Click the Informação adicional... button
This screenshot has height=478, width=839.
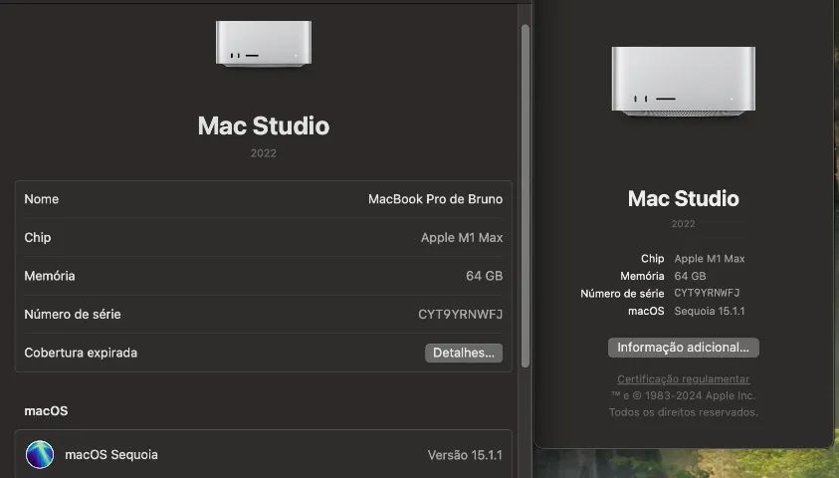[x=684, y=348]
